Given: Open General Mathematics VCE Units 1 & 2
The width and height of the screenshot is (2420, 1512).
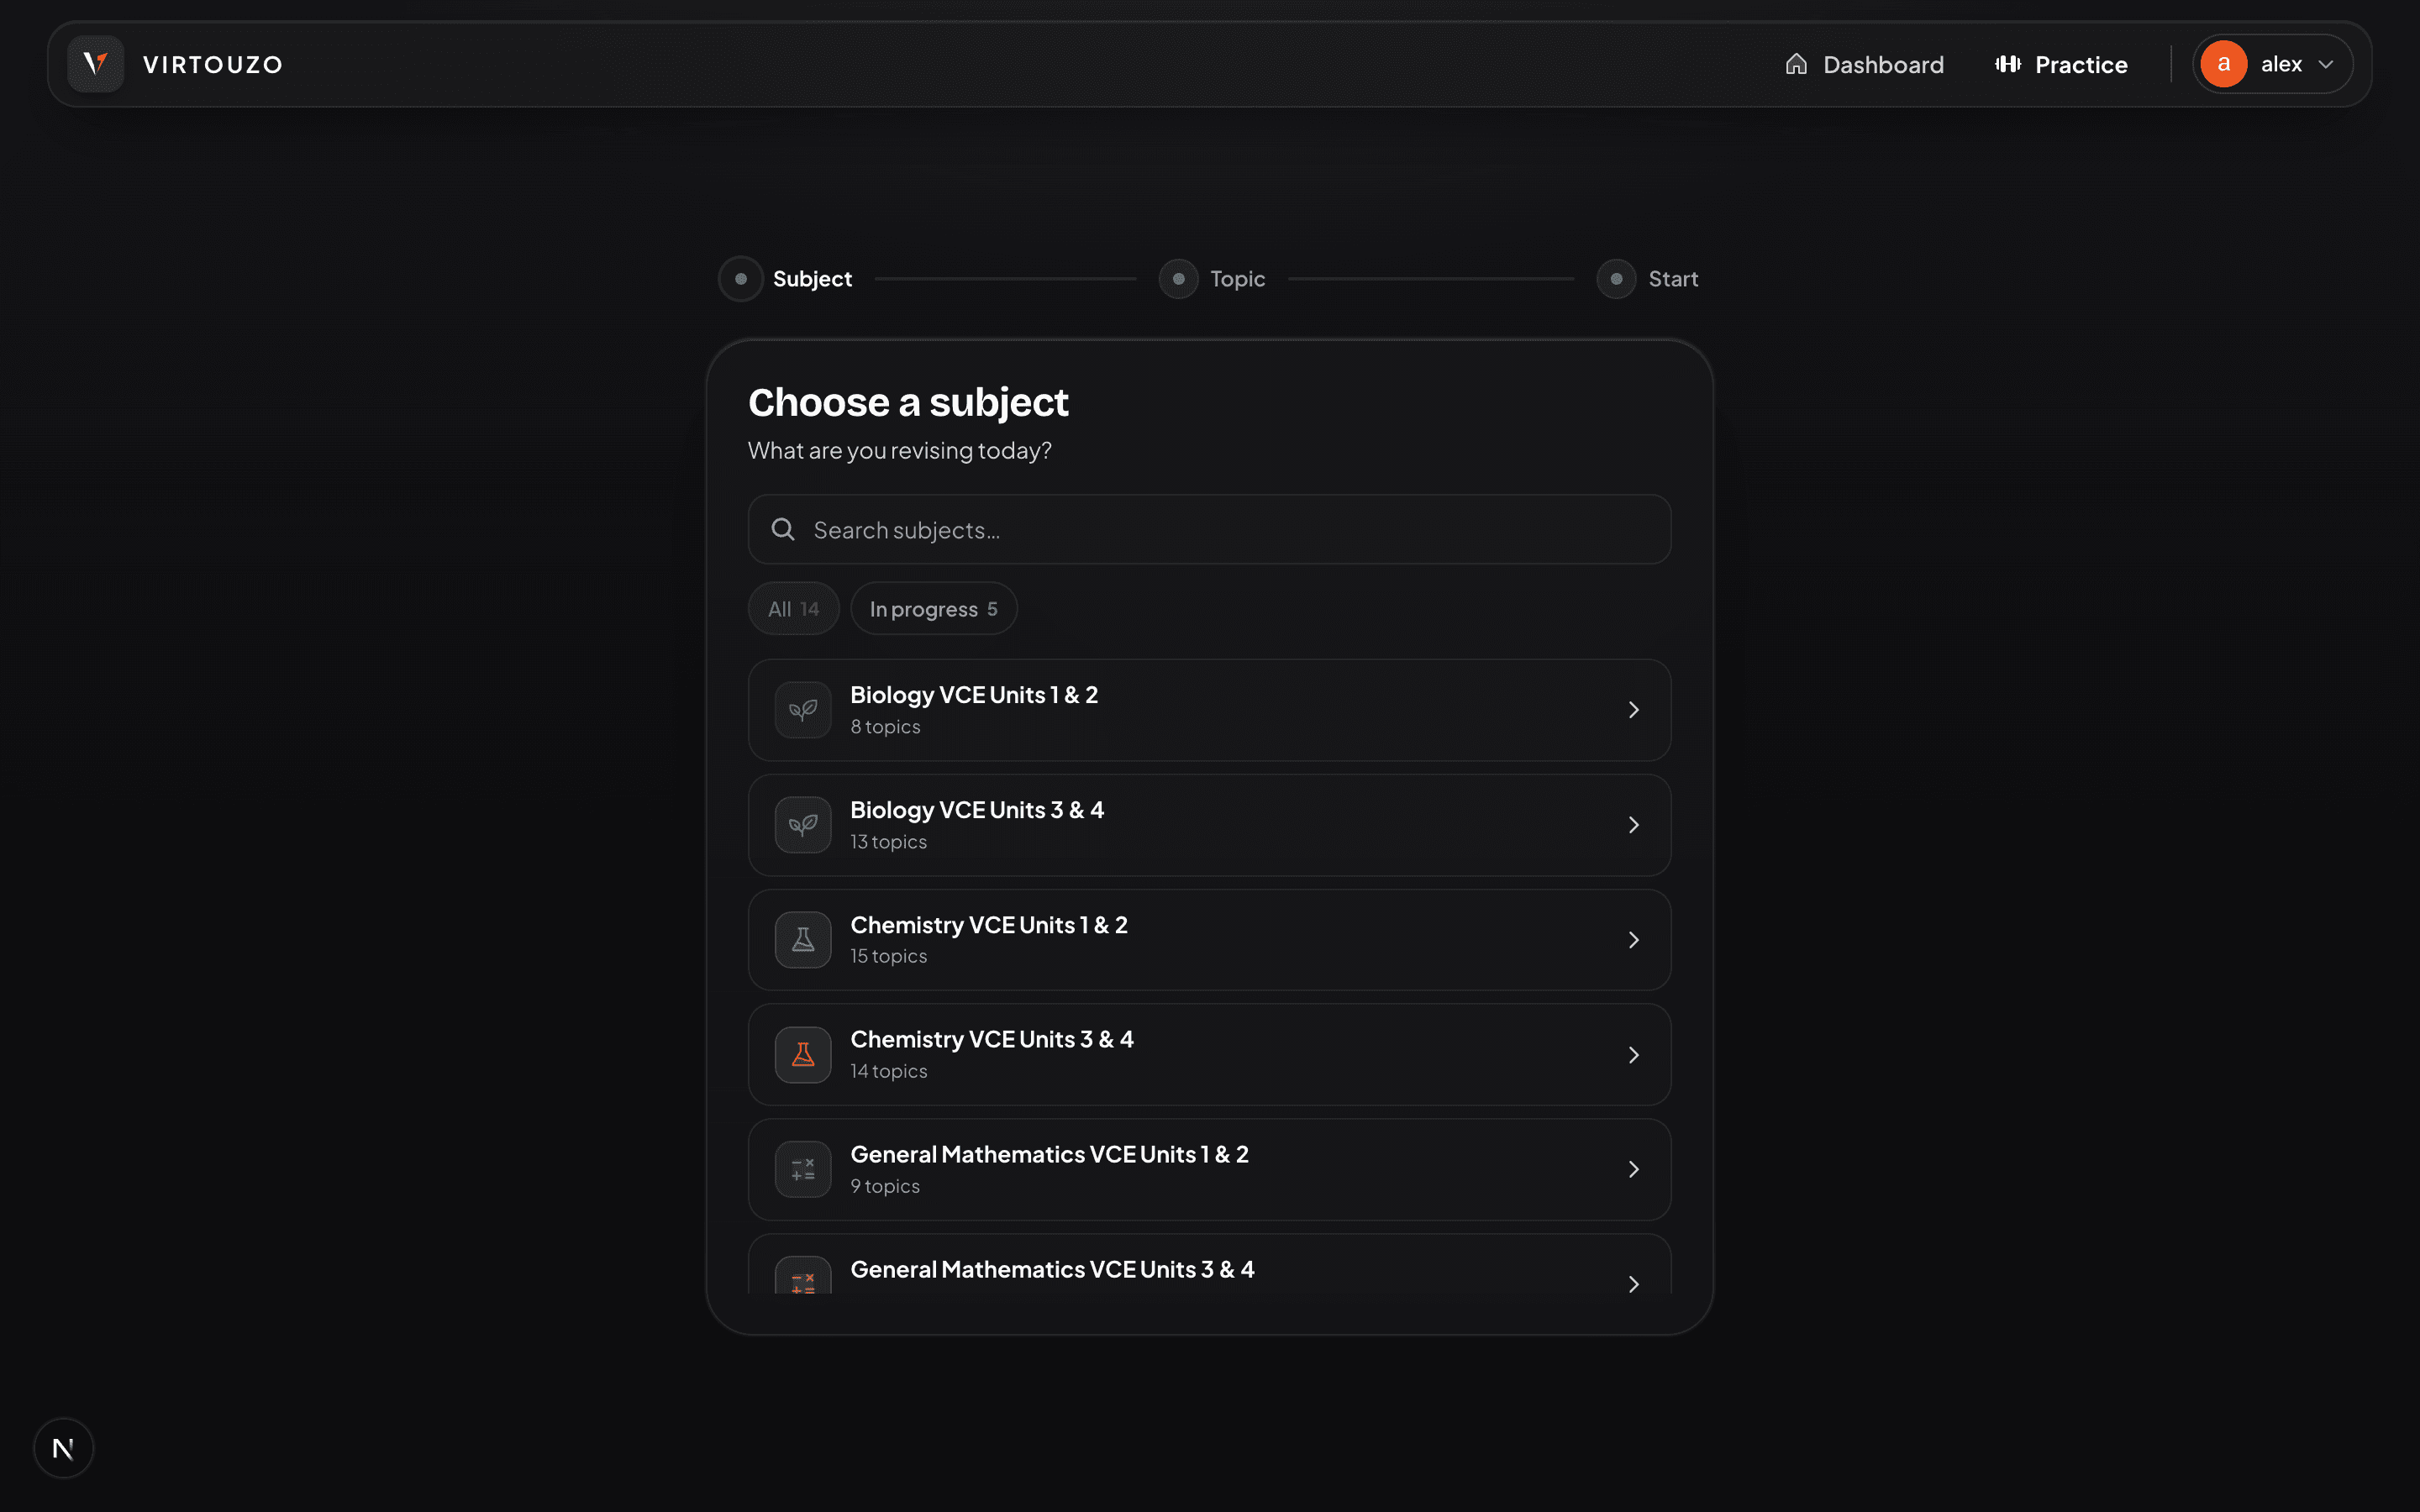Looking at the screenshot, I should (1209, 1169).
